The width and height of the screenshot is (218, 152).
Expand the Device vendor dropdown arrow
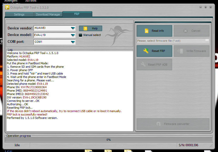coord(73,28)
